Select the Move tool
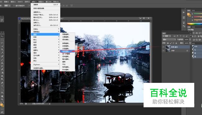 pos(2,36)
